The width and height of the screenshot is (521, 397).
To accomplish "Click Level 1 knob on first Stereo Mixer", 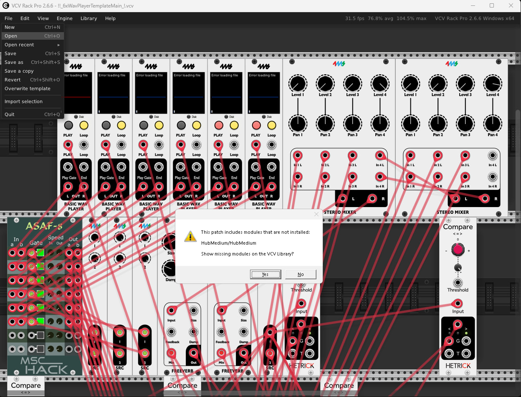I will pos(298,84).
